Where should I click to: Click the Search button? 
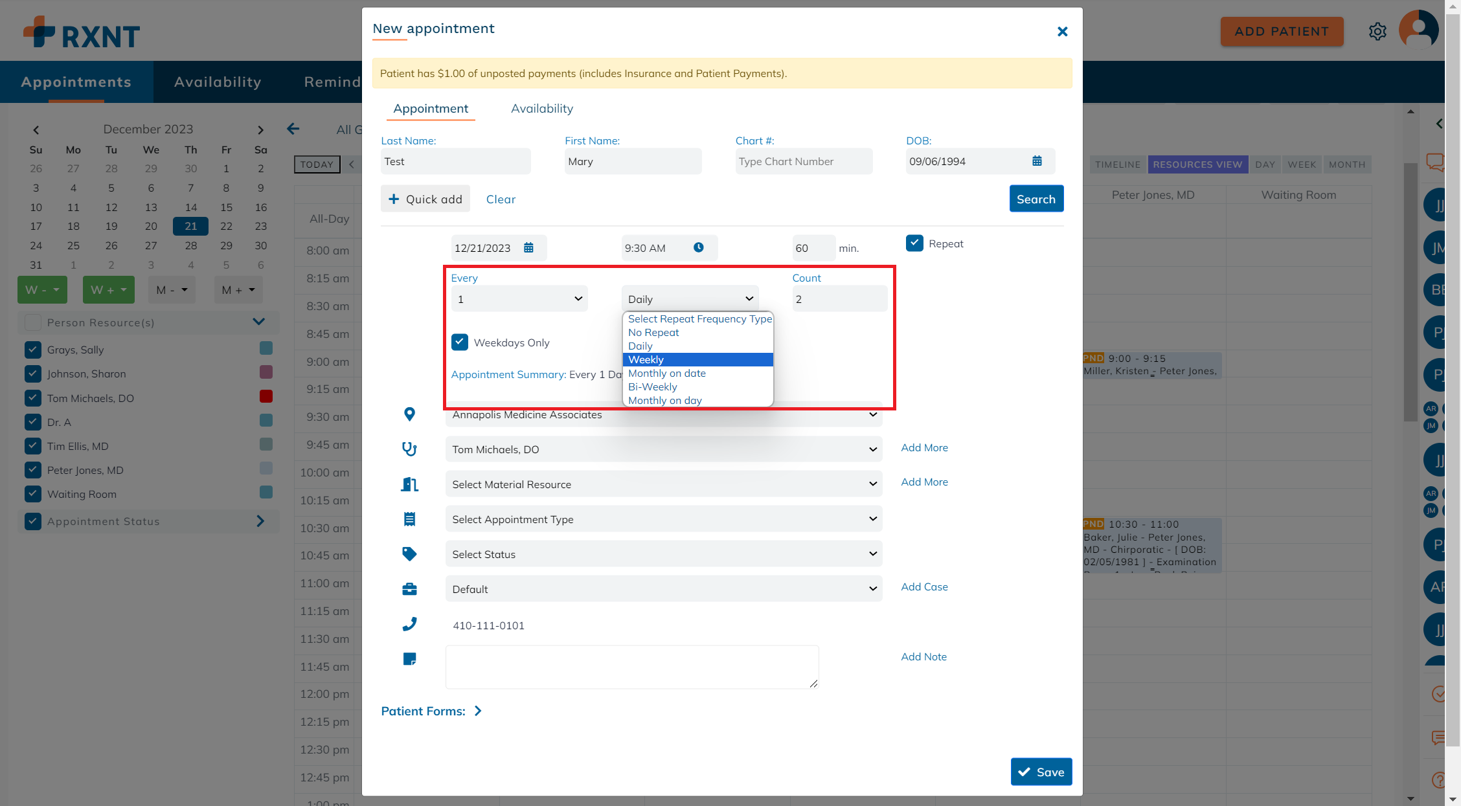coord(1036,199)
